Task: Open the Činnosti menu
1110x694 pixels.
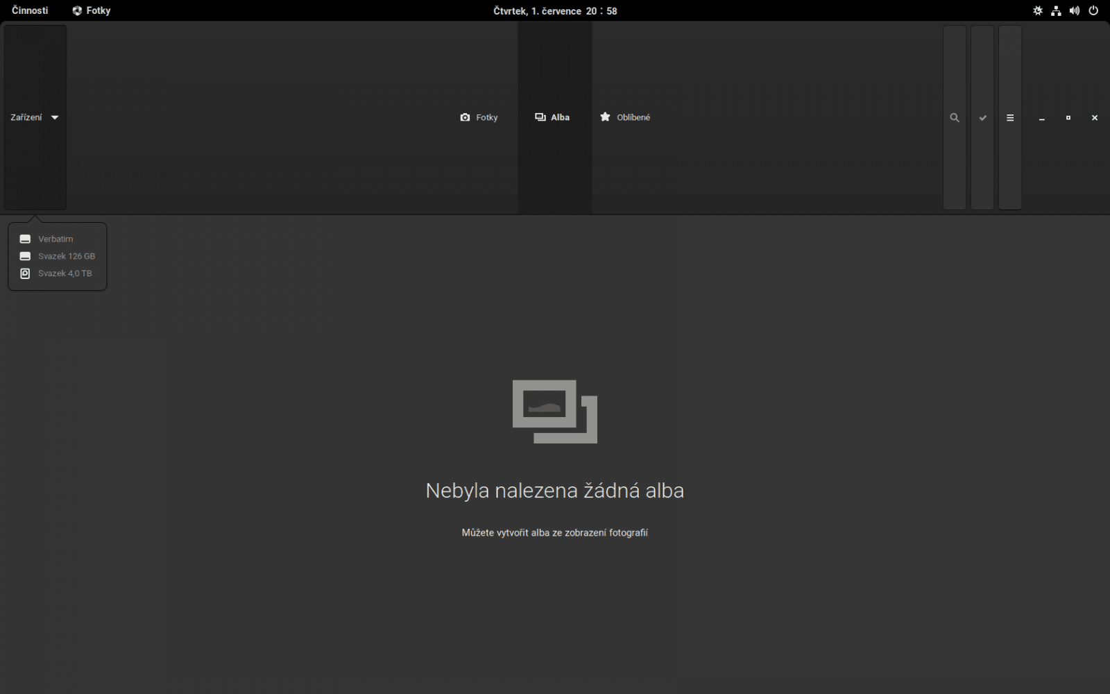Action: [x=29, y=10]
